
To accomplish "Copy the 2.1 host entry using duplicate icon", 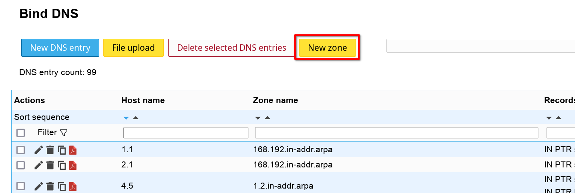I will [x=62, y=165].
